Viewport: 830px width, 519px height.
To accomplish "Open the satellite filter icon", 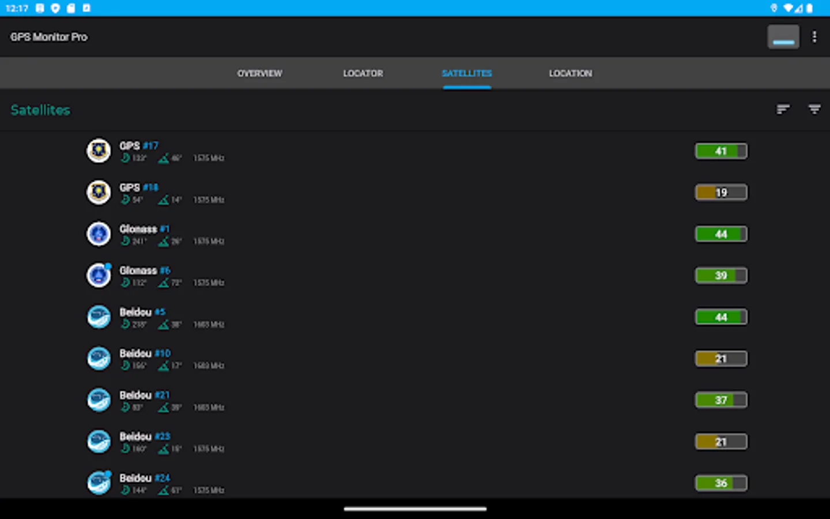I will point(814,109).
